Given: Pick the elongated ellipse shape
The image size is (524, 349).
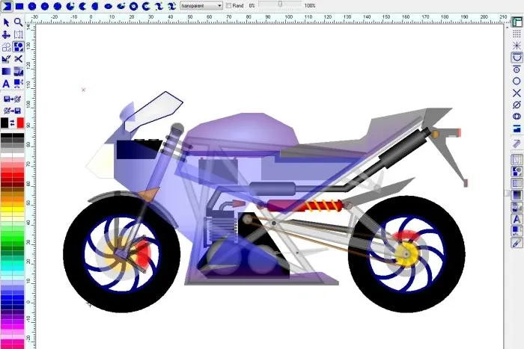Looking at the screenshot, I should click(108, 6).
